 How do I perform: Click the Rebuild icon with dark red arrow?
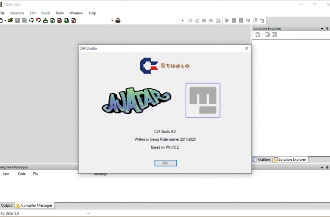tap(60, 21)
